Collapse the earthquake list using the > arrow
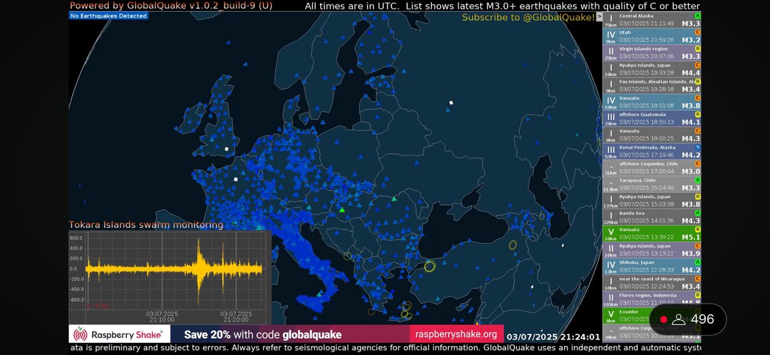 [x=599, y=17]
